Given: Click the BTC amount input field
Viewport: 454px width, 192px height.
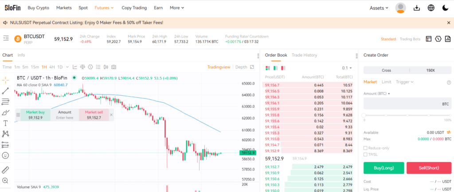Looking at the screenshot, I should pos(407,104).
